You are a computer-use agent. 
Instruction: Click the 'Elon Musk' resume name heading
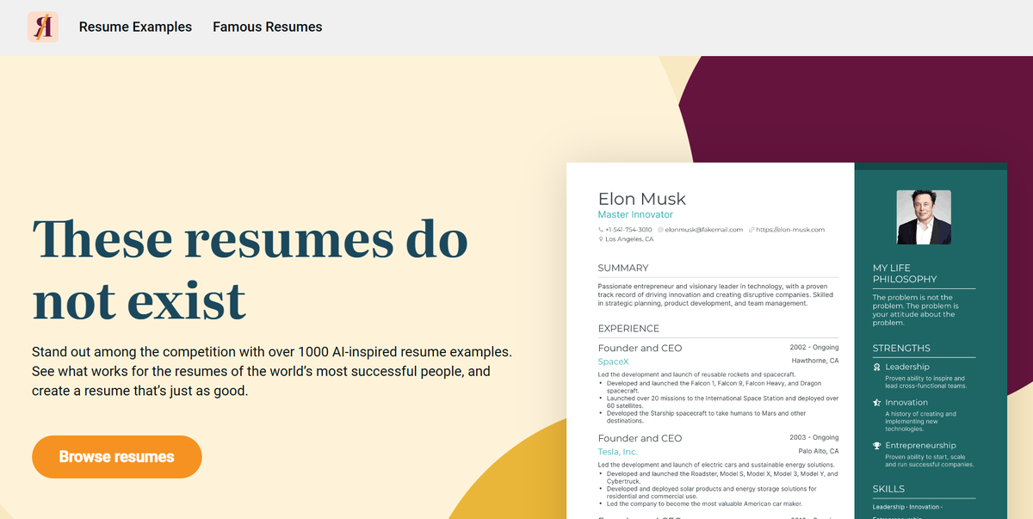(642, 199)
